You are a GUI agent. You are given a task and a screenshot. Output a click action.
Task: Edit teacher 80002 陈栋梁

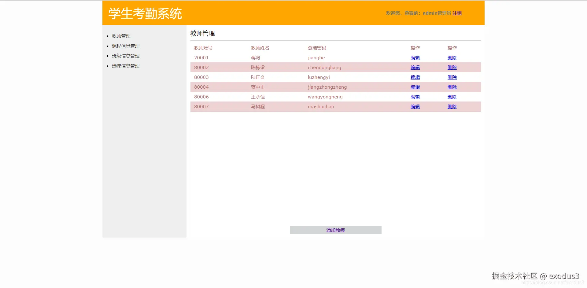tap(415, 68)
